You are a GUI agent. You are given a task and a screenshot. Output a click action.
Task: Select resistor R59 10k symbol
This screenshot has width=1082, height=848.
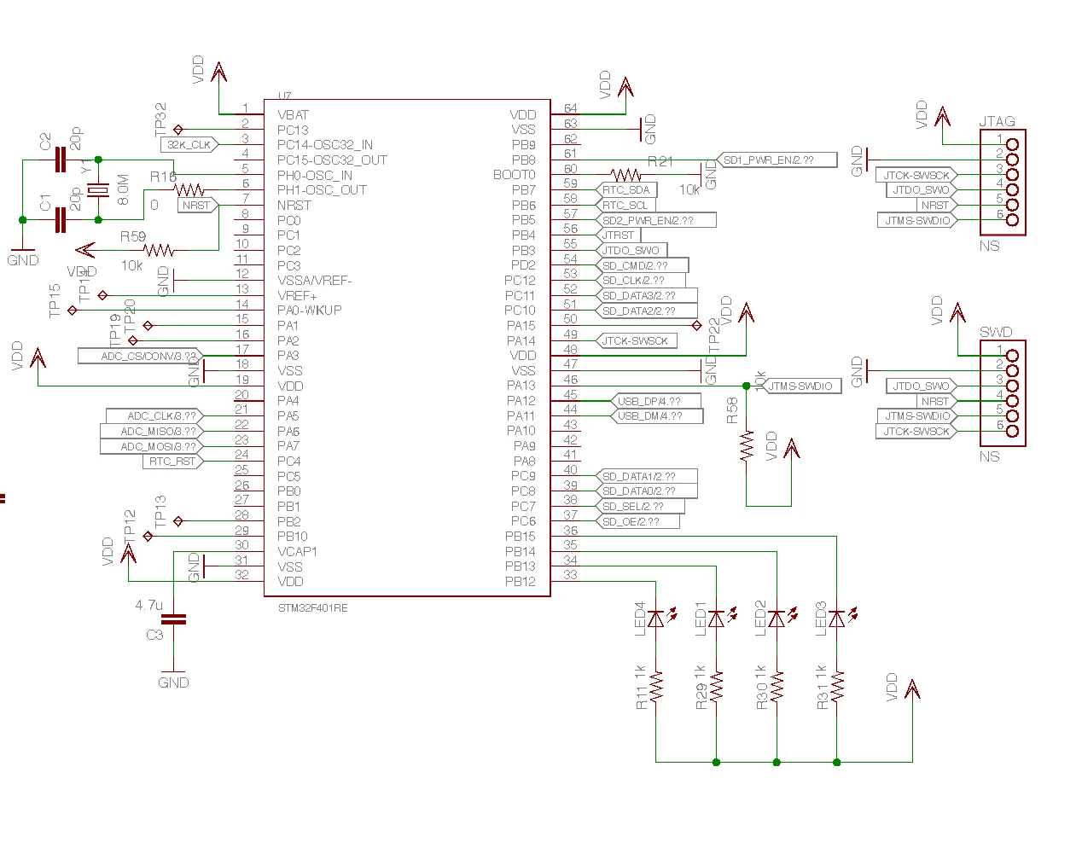pyautogui.click(x=159, y=250)
